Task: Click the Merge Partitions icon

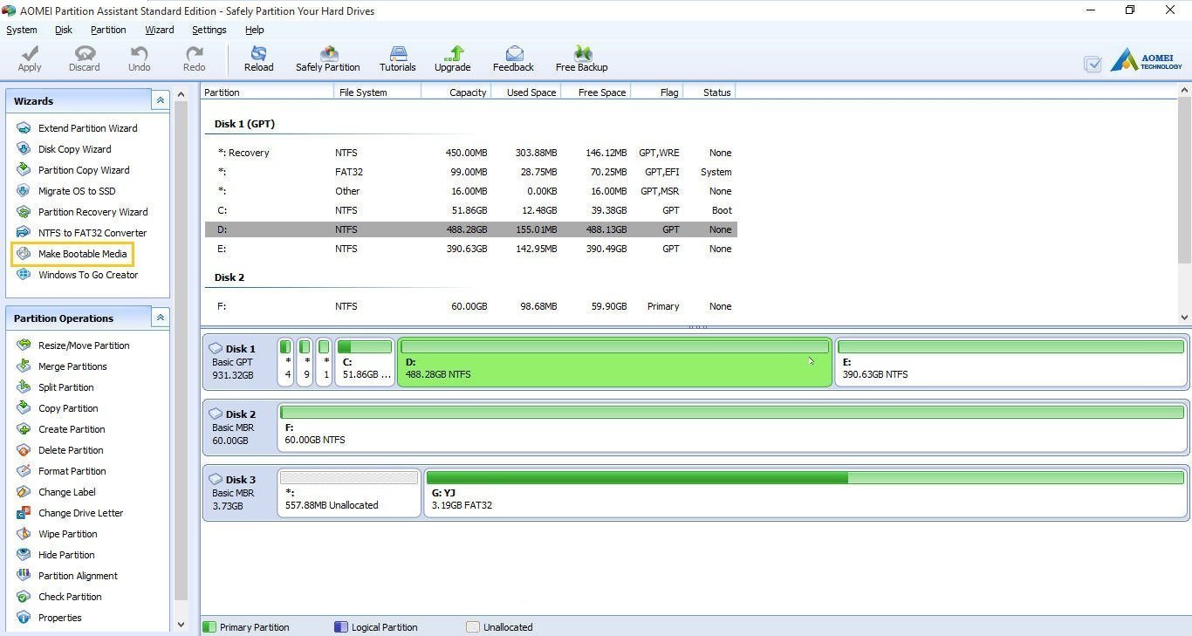Action: pyautogui.click(x=24, y=366)
